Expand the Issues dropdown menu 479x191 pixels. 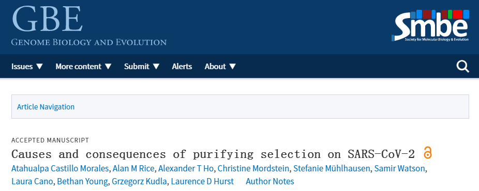[27, 67]
